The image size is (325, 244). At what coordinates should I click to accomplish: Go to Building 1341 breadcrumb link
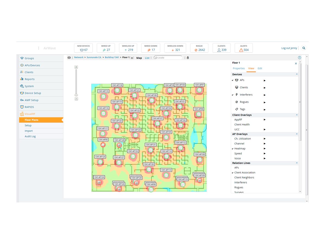pos(112,57)
